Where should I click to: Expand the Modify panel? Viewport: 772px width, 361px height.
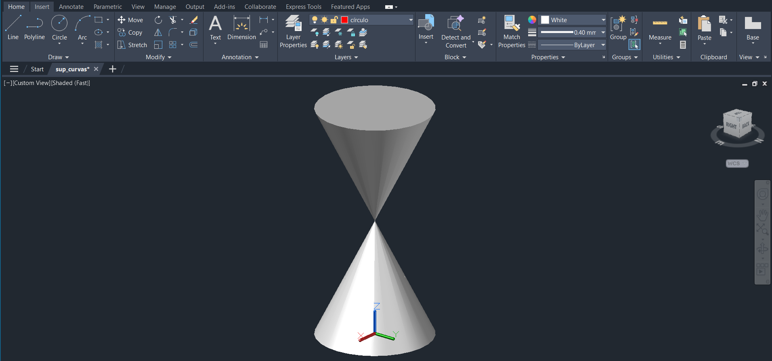159,57
